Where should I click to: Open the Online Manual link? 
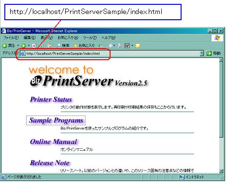tap(54, 142)
